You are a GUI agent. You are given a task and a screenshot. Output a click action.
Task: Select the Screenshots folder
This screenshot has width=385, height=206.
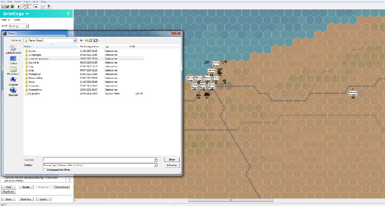pos(35,90)
